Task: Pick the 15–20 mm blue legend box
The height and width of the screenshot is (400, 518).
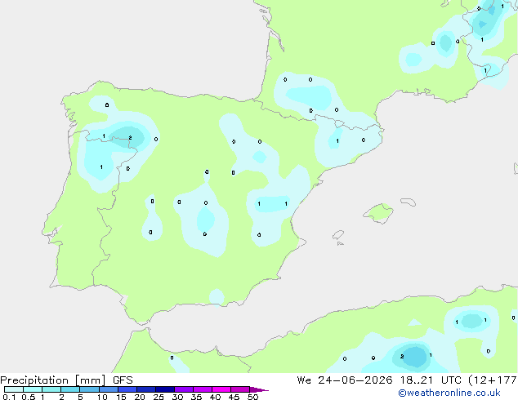Action: pyautogui.click(x=127, y=389)
